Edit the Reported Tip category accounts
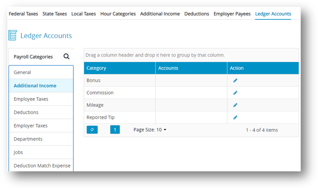The width and height of the screenshot is (318, 188). [235, 118]
